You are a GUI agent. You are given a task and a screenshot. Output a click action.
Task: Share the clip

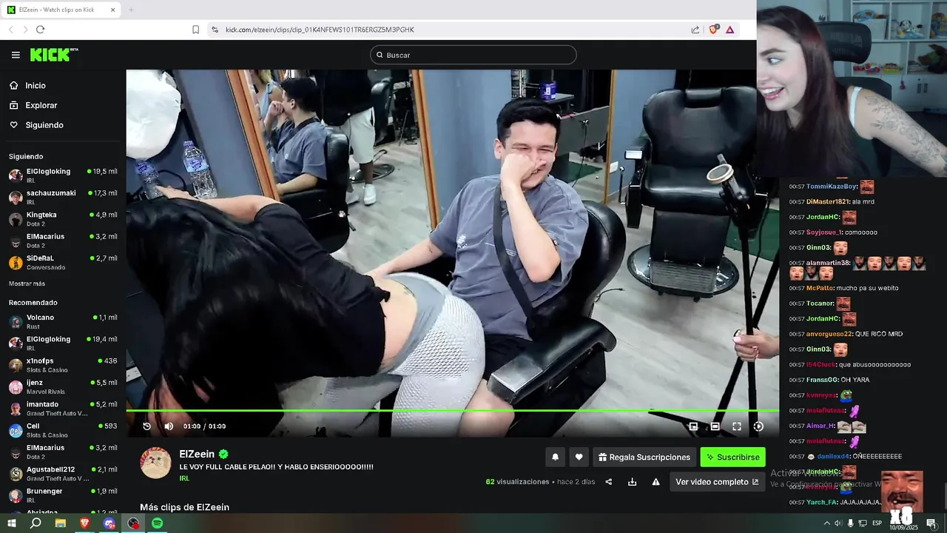[609, 482]
